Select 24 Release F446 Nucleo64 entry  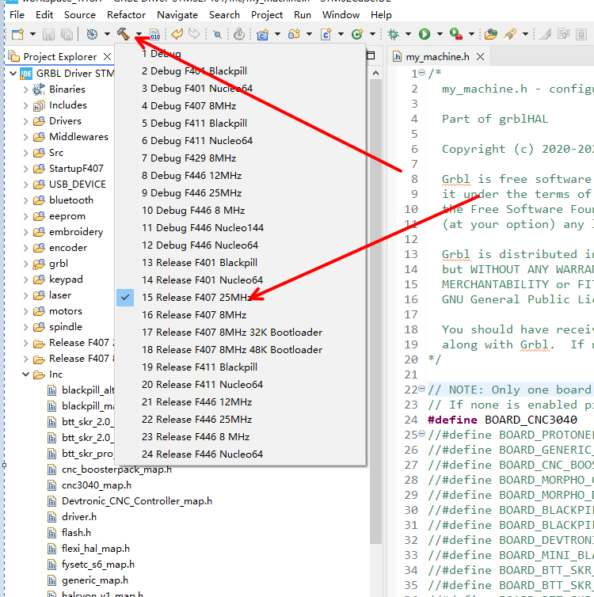[x=202, y=454]
